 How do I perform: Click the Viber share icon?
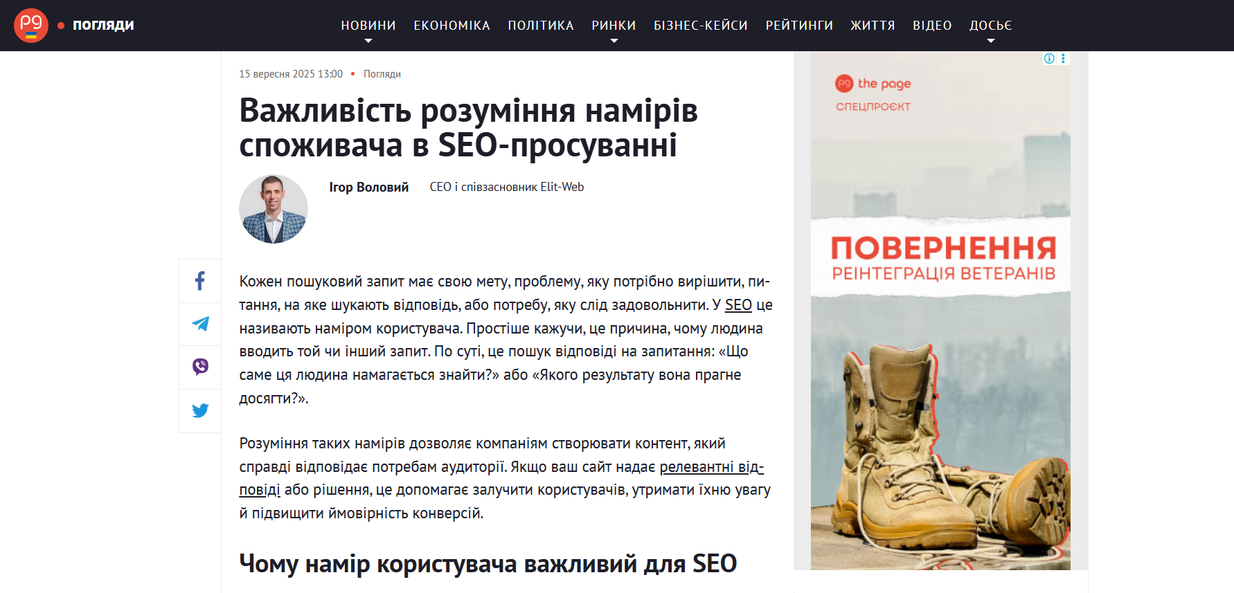(200, 367)
